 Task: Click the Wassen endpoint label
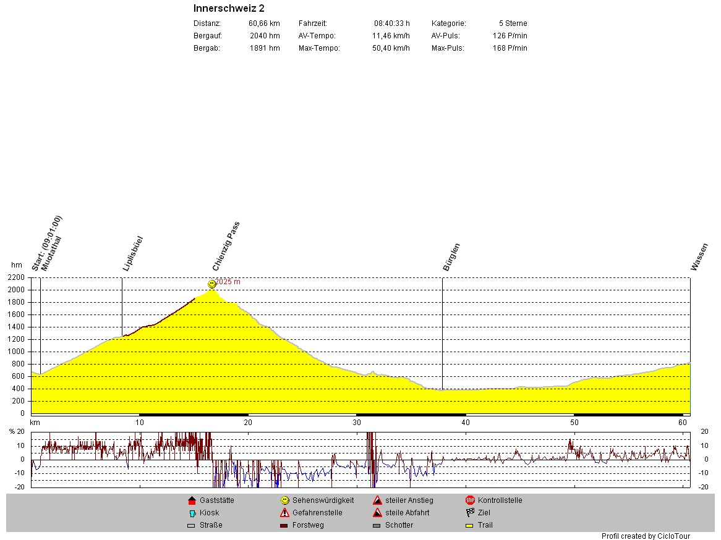tap(699, 257)
